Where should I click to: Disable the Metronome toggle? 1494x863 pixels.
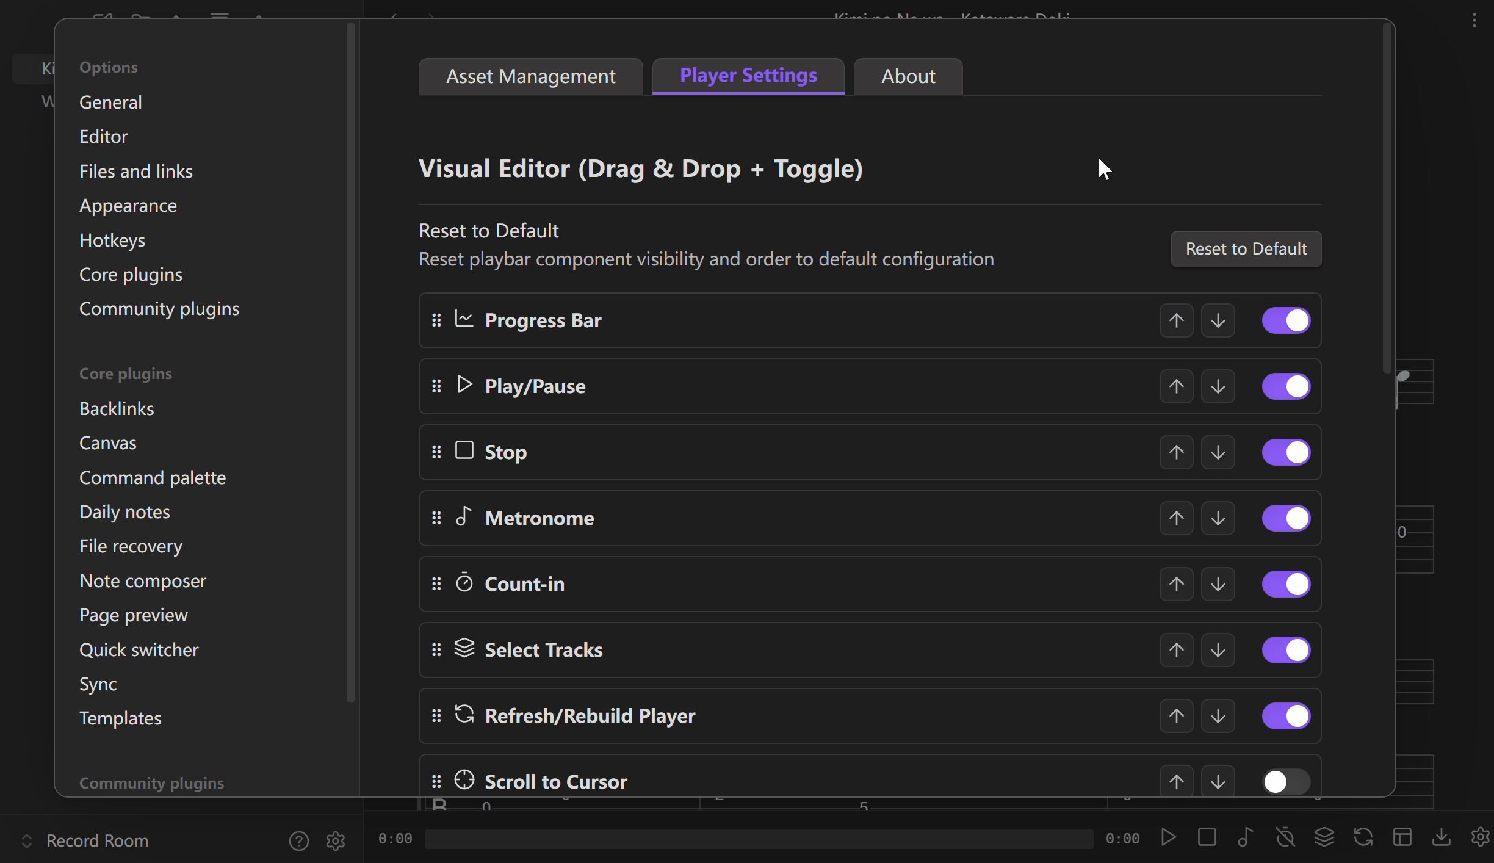[x=1286, y=518]
